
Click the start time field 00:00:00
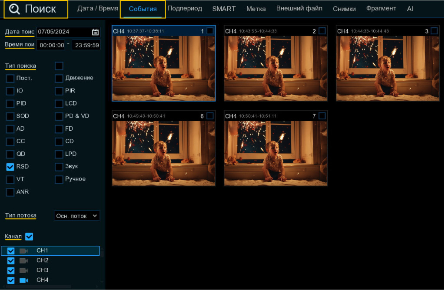(51, 45)
